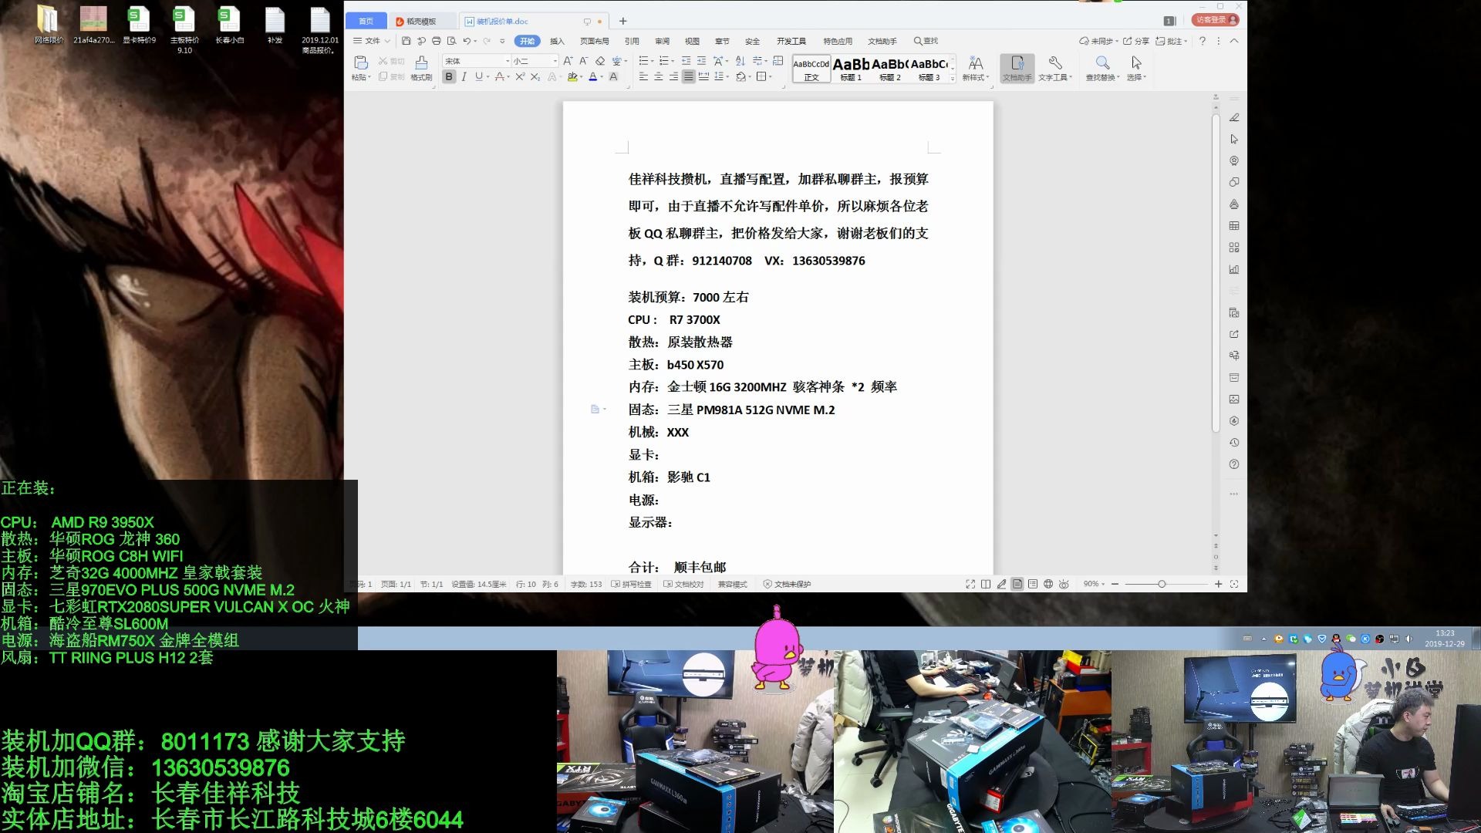Apply superscript X² formatting

(x=520, y=76)
